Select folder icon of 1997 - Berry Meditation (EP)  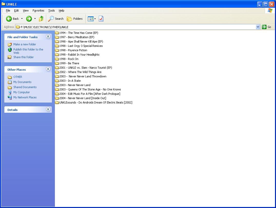tap(57, 37)
